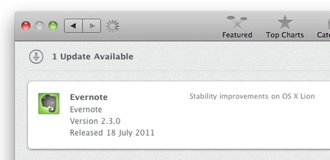Zoom the window using the green button
The width and height of the screenshot is (330, 160).
tap(53, 26)
